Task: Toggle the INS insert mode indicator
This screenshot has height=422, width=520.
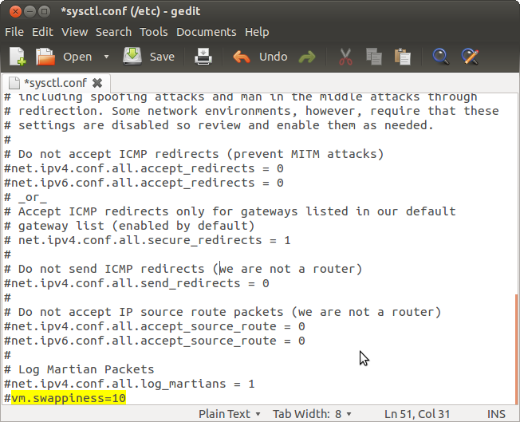Action: pyautogui.click(x=496, y=413)
